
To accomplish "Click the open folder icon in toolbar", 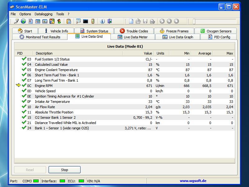I will [x=138, y=21].
